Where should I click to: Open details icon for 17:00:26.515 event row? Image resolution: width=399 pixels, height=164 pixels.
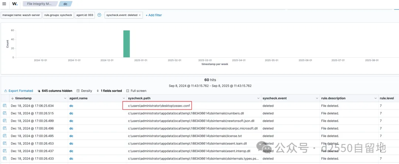(x=5, y=113)
